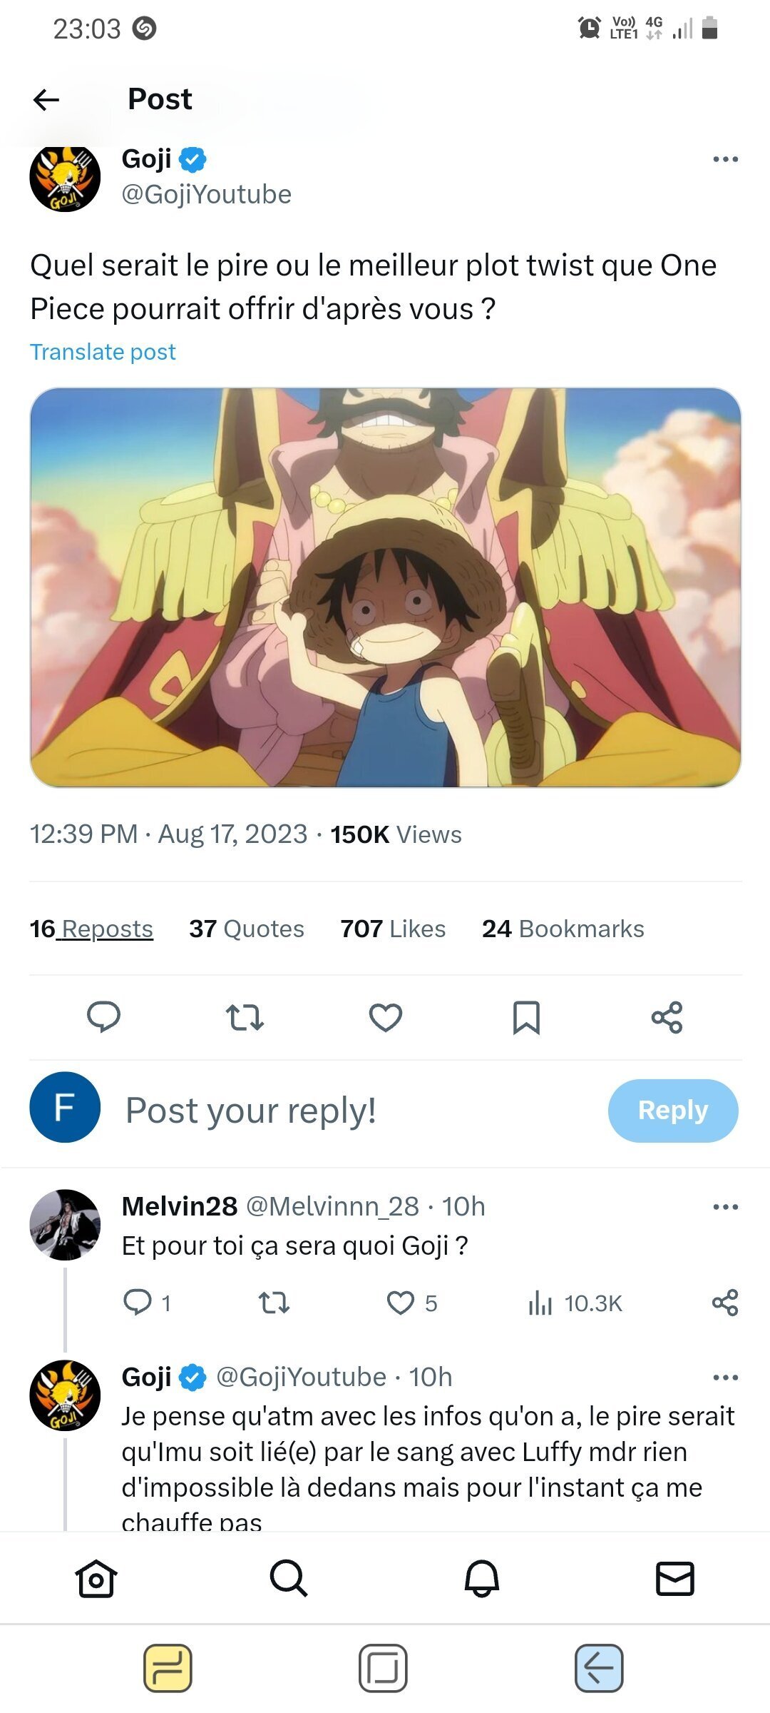
Task: Open the main post's three-dot menu
Action: (725, 159)
